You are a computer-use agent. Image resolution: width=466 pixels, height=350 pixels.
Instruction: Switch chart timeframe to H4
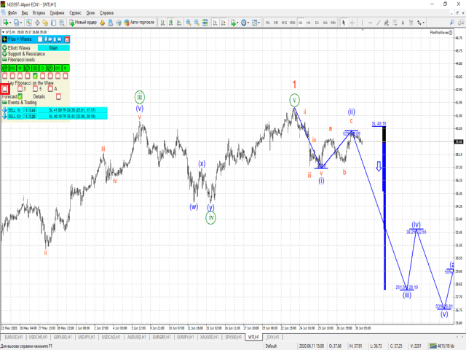(309, 23)
